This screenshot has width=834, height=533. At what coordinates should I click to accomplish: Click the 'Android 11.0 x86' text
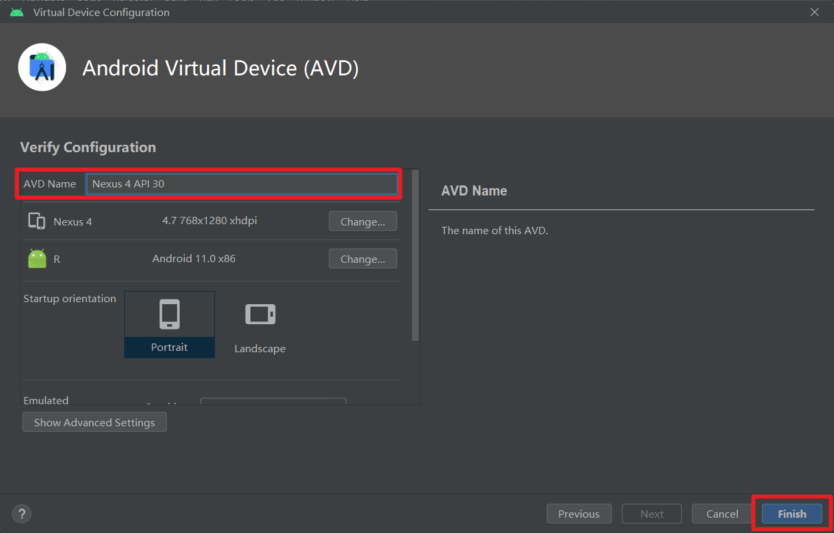click(x=194, y=258)
